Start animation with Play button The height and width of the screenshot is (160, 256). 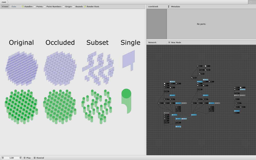point(27,158)
